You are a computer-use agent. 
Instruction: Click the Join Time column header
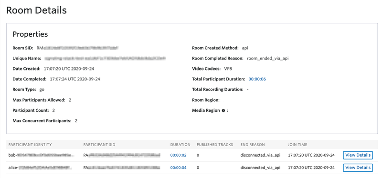tap(297, 145)
